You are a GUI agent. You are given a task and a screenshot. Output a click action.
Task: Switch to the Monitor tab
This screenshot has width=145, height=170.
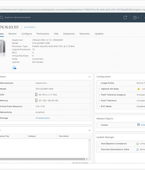(13, 34)
